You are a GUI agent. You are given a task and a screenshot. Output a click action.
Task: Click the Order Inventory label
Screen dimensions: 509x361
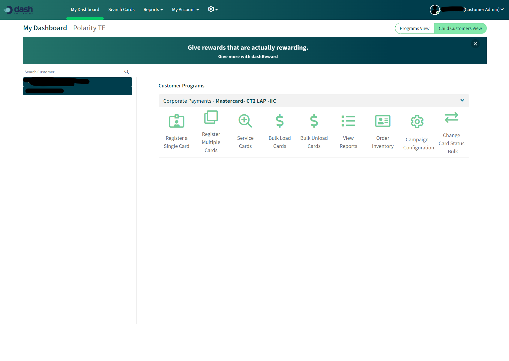pyautogui.click(x=383, y=142)
